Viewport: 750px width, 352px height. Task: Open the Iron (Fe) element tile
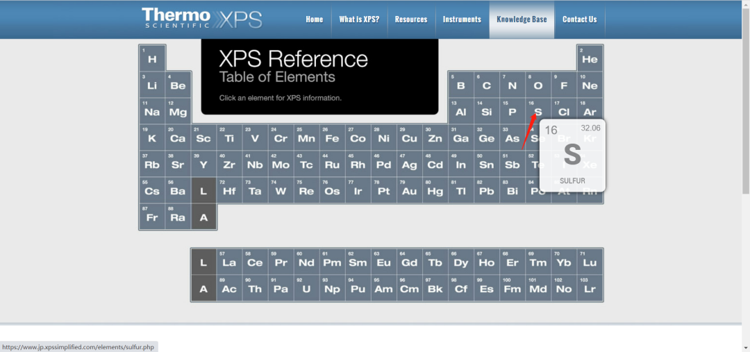point(332,137)
